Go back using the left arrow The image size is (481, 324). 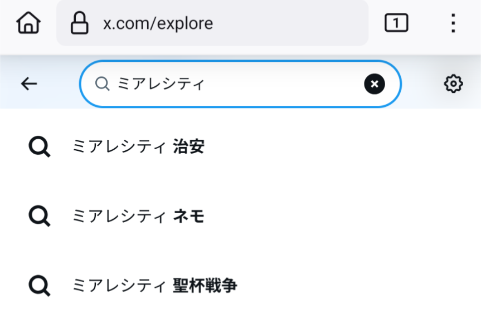click(29, 84)
